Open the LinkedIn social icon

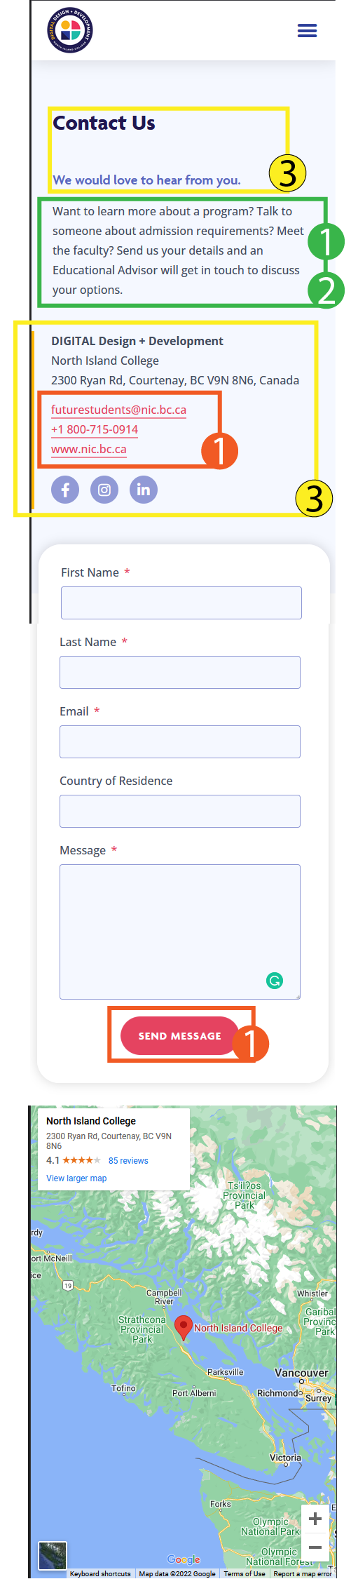[144, 490]
